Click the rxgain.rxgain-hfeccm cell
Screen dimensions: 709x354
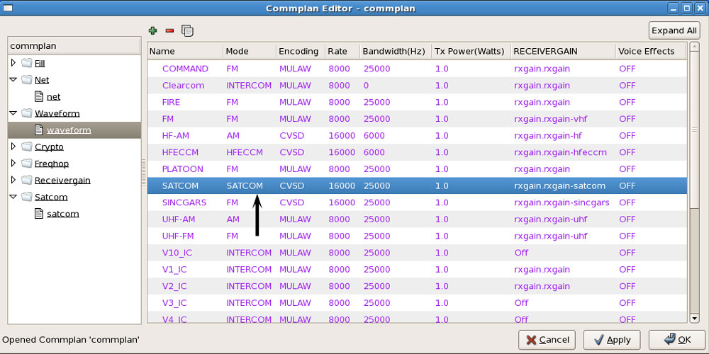(560, 152)
